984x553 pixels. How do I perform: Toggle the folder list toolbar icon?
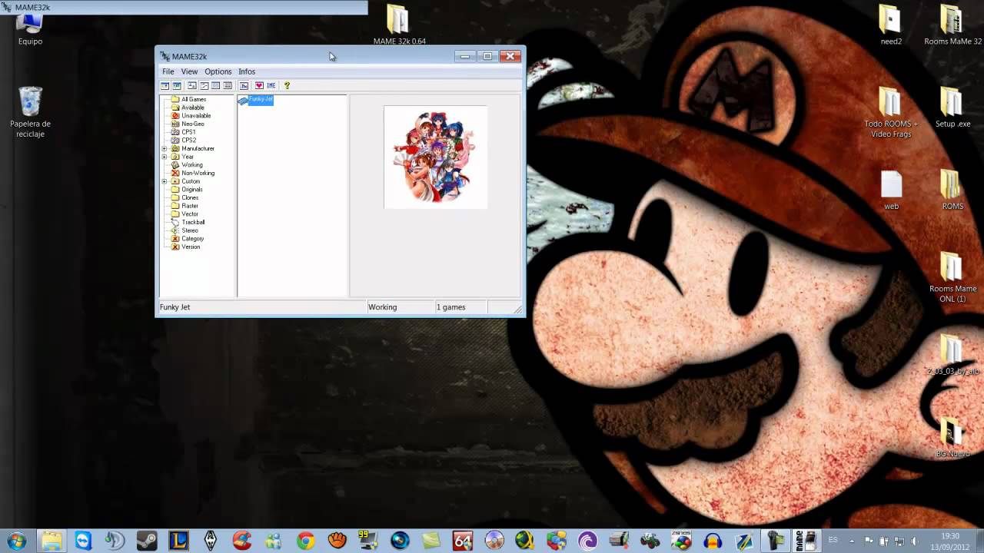[x=165, y=85]
